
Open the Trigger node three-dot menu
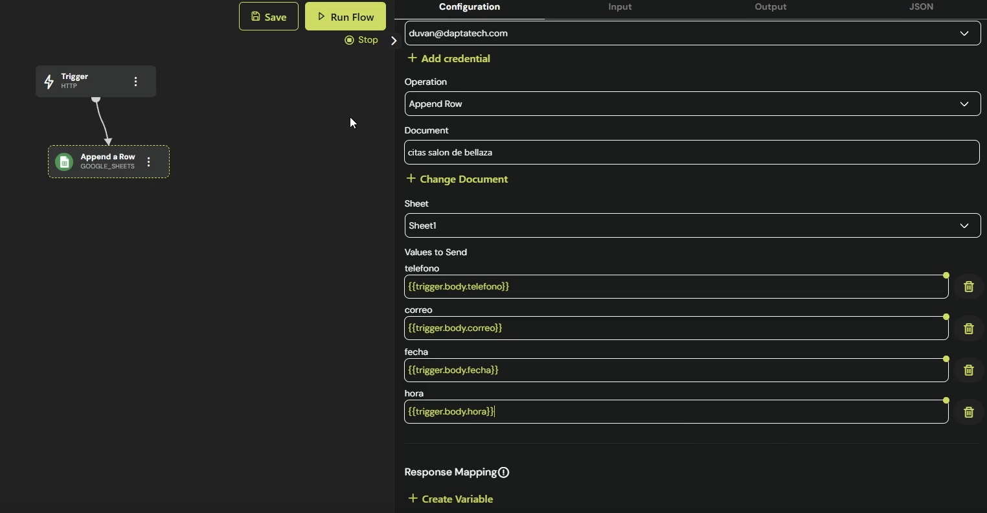(135, 82)
